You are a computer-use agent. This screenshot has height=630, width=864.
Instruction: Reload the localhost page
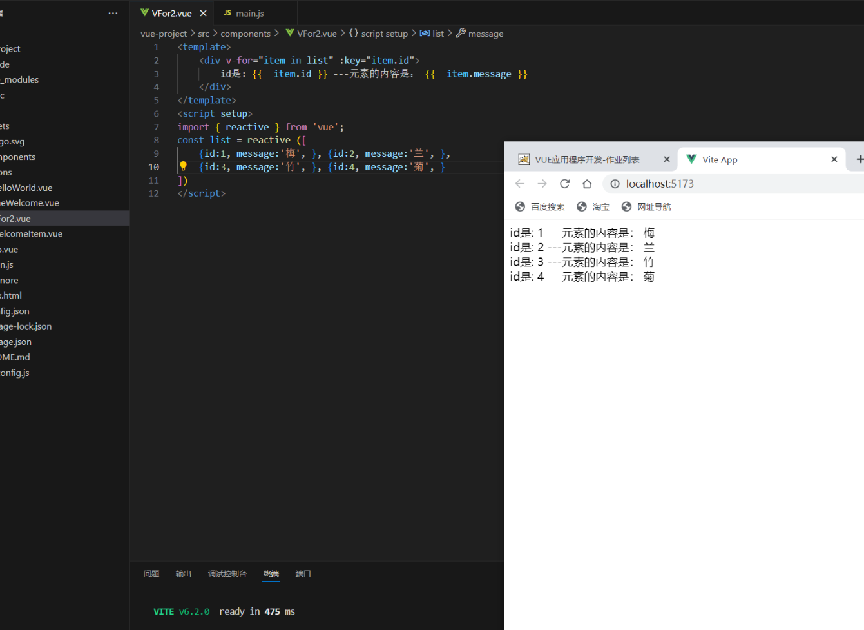pyautogui.click(x=565, y=184)
